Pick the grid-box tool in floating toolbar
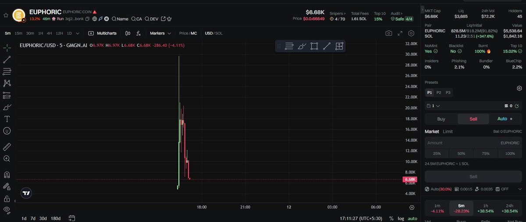The width and height of the screenshot is (526, 222). (x=339, y=46)
